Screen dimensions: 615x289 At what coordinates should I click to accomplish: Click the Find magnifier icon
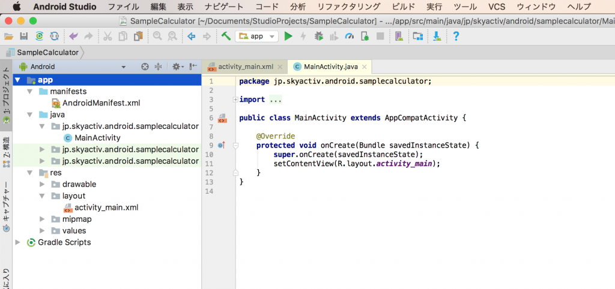[157, 37]
